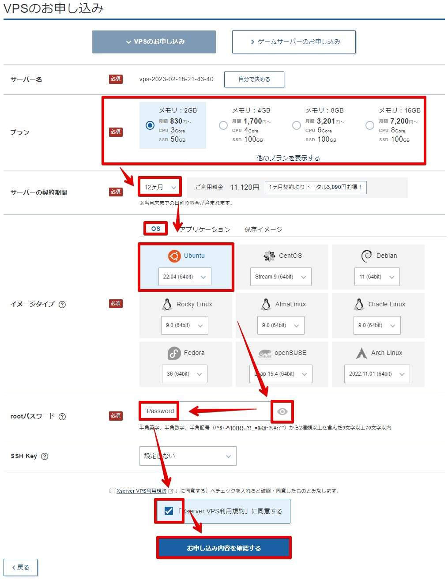Viewport: 448px width, 580px height.
Task: Select the VPSのお申し込み tab button
Action: (154, 42)
